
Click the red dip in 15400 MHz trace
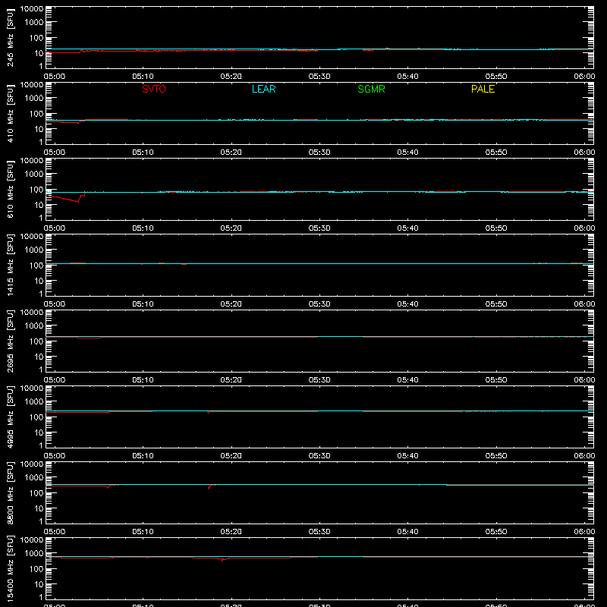point(222,559)
